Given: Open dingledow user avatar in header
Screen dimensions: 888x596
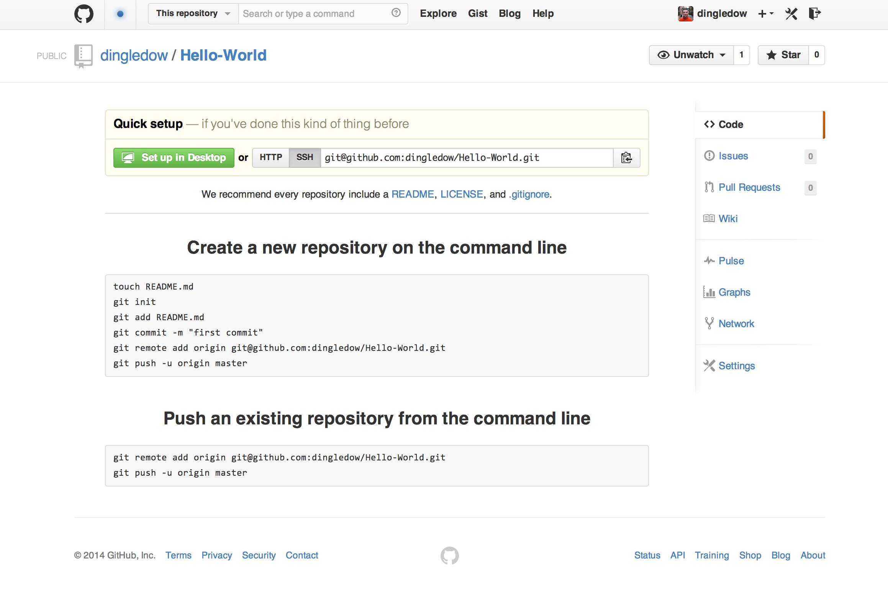Looking at the screenshot, I should tap(685, 14).
